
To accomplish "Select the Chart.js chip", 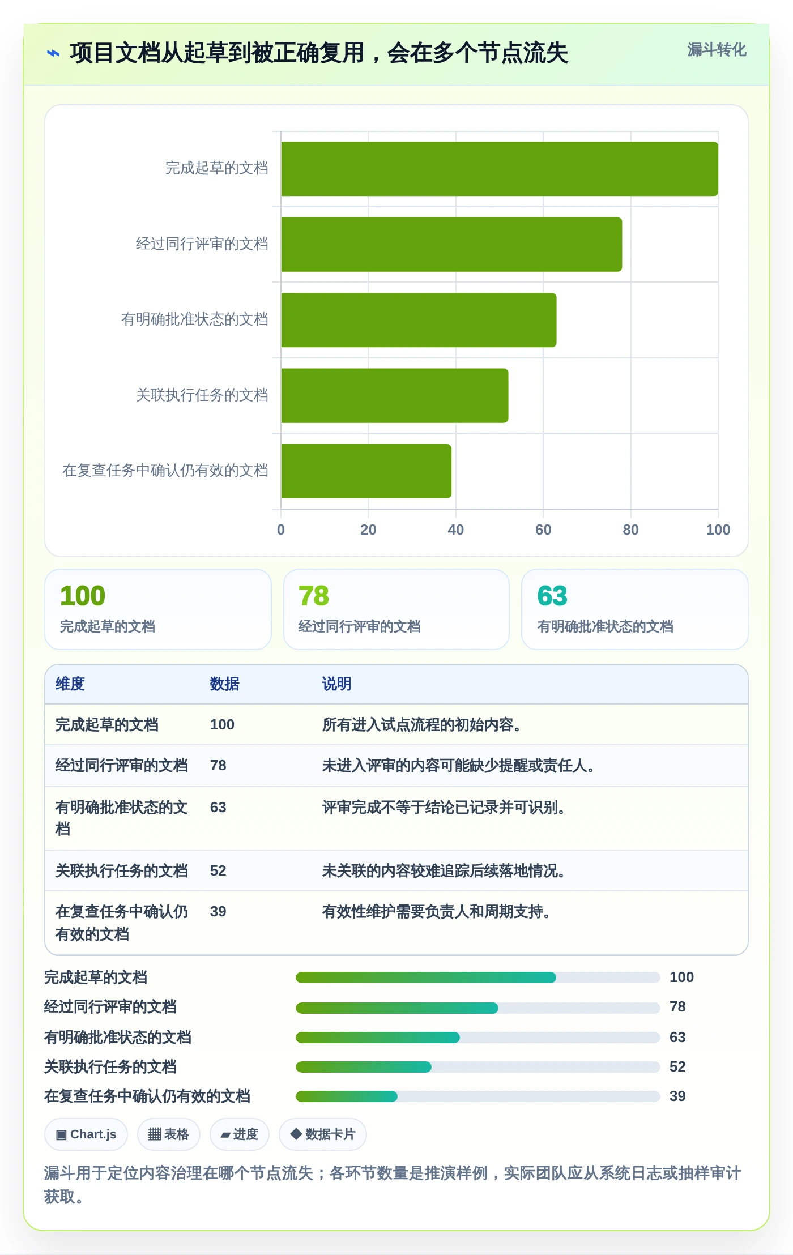I will [86, 1134].
